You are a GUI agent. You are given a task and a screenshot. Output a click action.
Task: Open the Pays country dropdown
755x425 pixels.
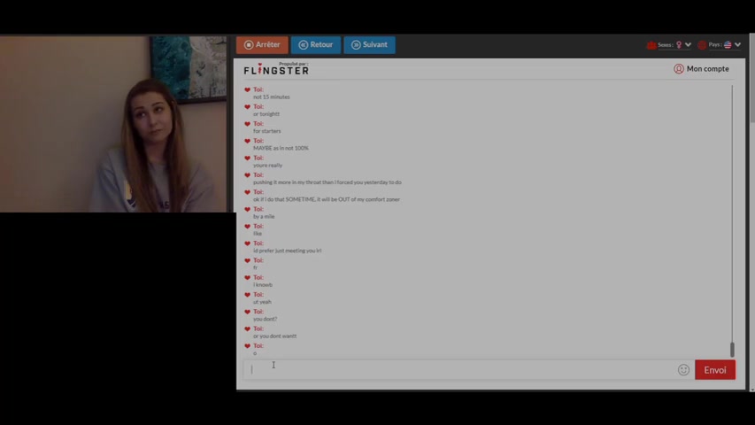(737, 45)
